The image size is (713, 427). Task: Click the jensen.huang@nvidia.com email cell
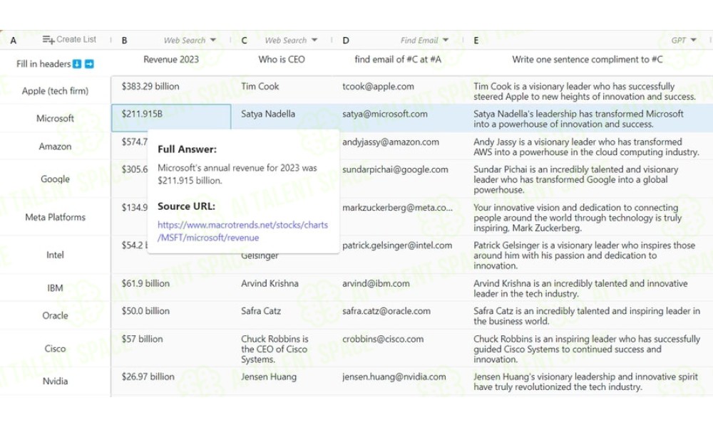click(398, 381)
